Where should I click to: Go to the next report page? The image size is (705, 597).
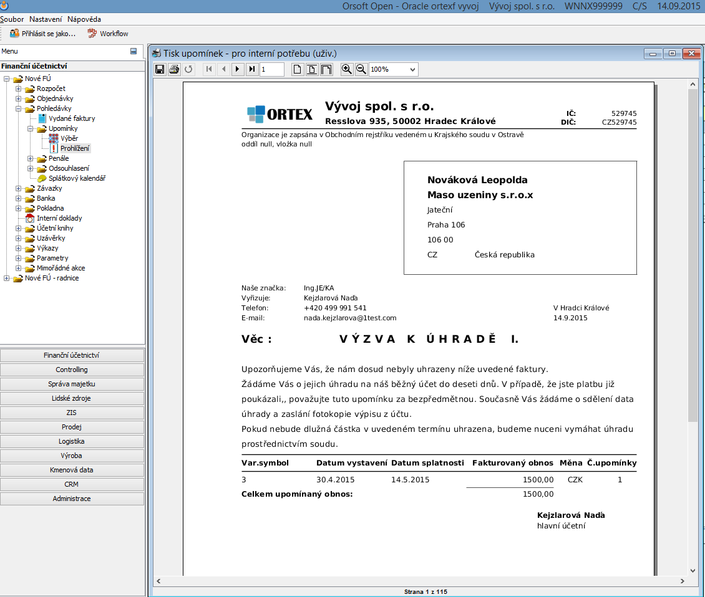click(x=238, y=69)
